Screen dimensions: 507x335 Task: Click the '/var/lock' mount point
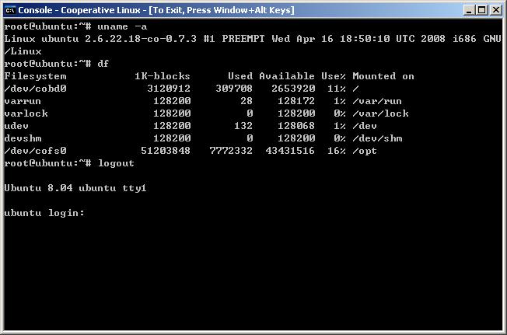click(380, 113)
